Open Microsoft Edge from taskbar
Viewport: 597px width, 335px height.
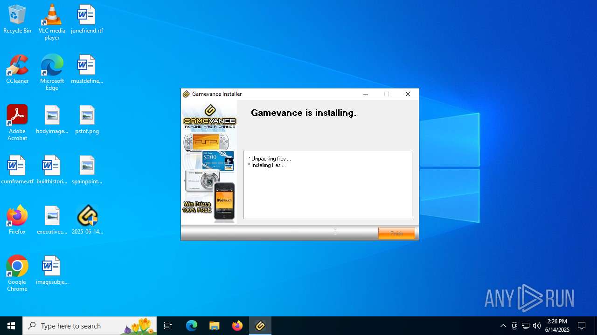192,326
